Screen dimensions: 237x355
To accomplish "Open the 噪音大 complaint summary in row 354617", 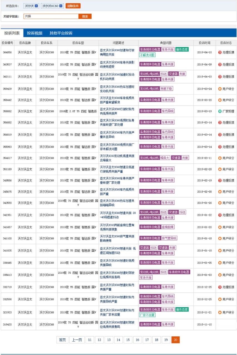I will pyautogui.click(x=117, y=158).
